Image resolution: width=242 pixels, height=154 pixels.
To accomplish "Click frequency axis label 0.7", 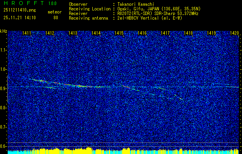I will coord(3,127).
